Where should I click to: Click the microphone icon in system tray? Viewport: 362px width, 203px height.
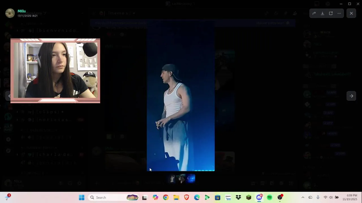point(318,197)
